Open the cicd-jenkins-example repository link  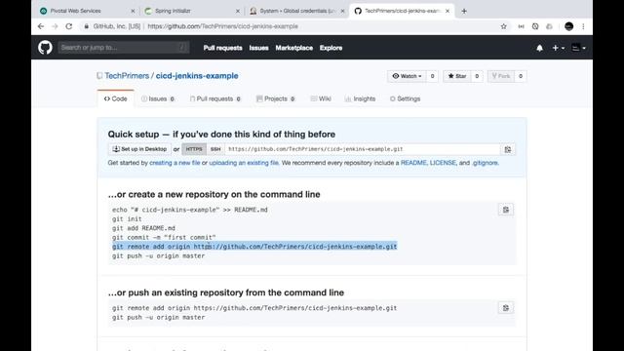coord(197,76)
